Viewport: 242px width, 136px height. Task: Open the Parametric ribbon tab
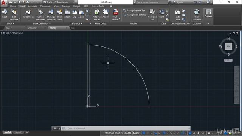click(45, 6)
